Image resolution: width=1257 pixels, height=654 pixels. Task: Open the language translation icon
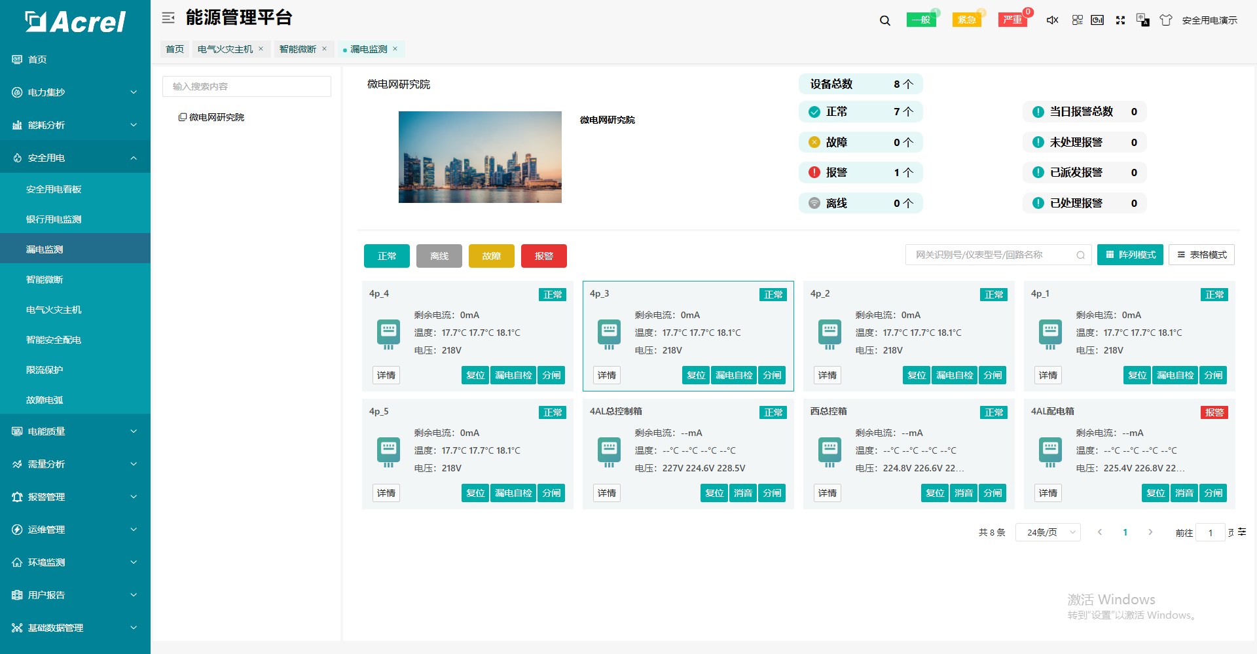1143,20
